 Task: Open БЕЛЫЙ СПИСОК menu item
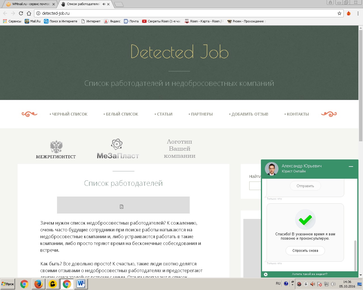tap(121, 114)
